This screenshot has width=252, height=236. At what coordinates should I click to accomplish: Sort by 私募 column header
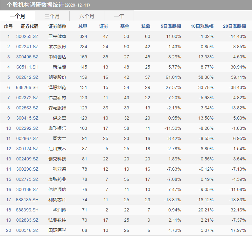tap(146, 26)
